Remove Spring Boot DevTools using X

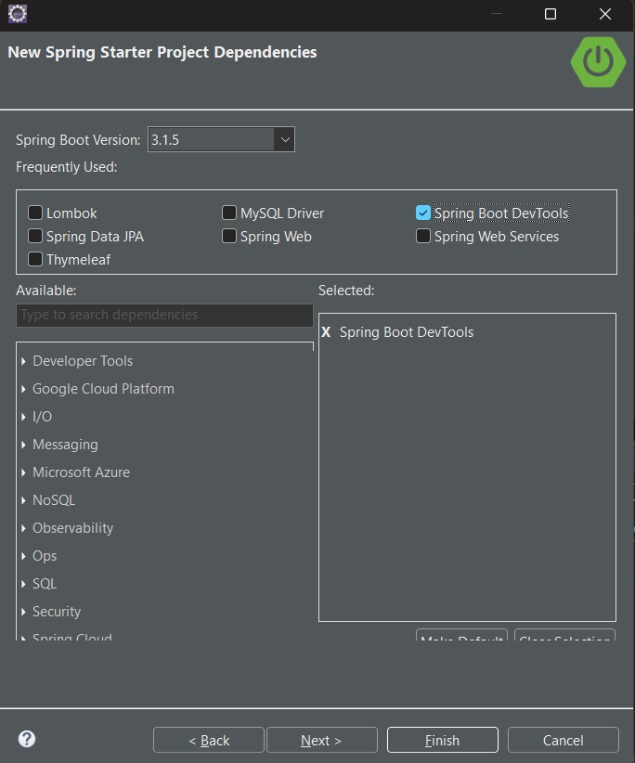(x=326, y=332)
